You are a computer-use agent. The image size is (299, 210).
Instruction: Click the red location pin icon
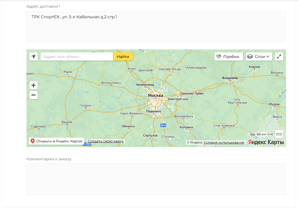33,141
